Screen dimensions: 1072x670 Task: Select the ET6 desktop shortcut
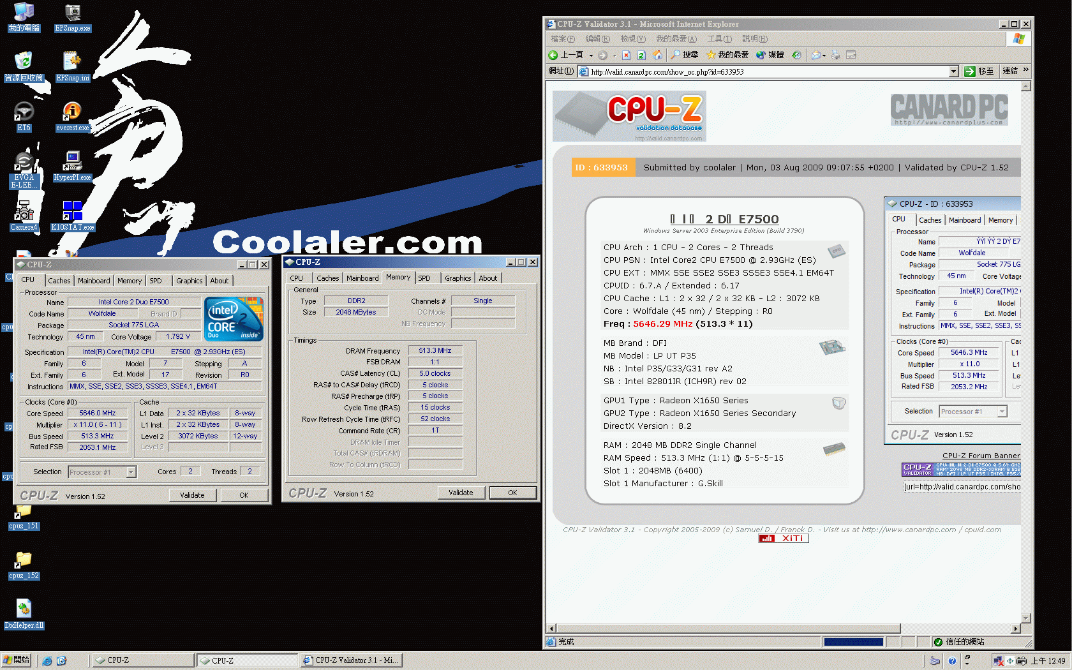click(24, 117)
